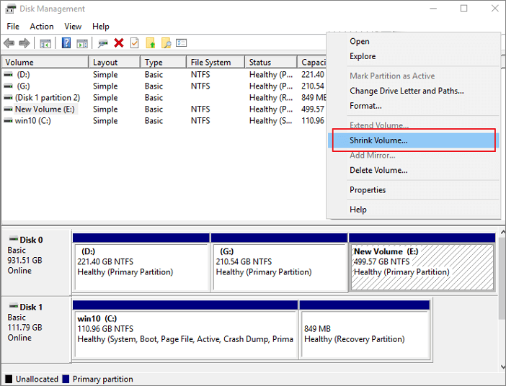Viewport: 506px width, 386px height.
Task: Click Change Drive Letter and Paths option
Action: click(x=407, y=91)
